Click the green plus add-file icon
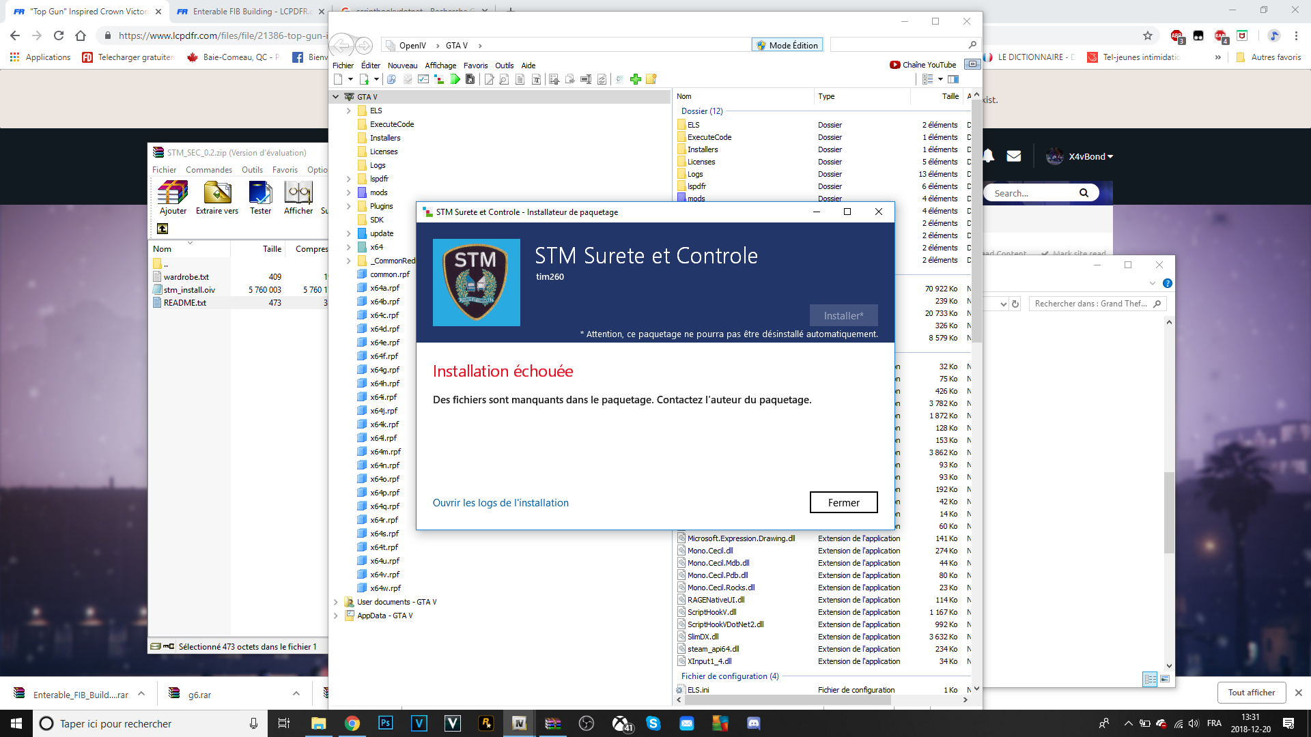Screen dimensions: 1311x737 tap(636, 79)
